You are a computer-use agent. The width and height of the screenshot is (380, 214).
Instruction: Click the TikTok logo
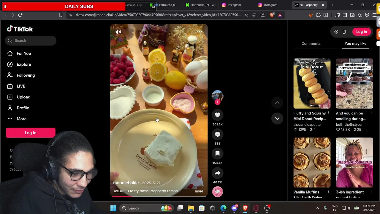tap(20, 29)
